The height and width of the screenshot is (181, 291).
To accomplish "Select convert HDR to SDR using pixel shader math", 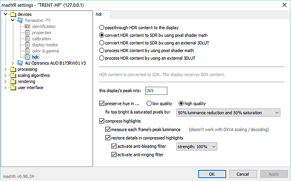I will click(x=102, y=35).
